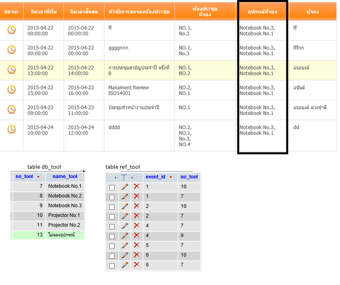
Task: Click the name_tool column header
Action: pos(65,176)
